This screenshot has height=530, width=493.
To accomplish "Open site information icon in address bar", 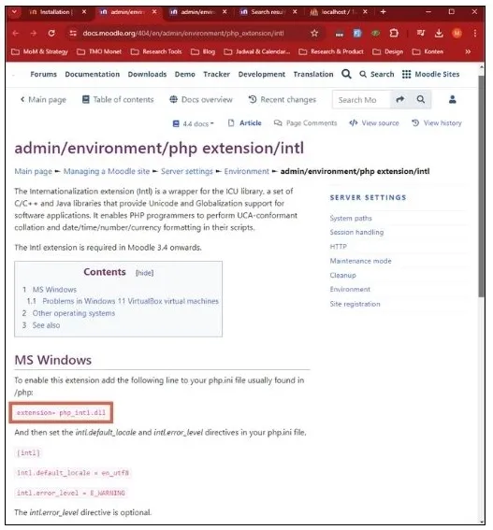I will point(73,33).
